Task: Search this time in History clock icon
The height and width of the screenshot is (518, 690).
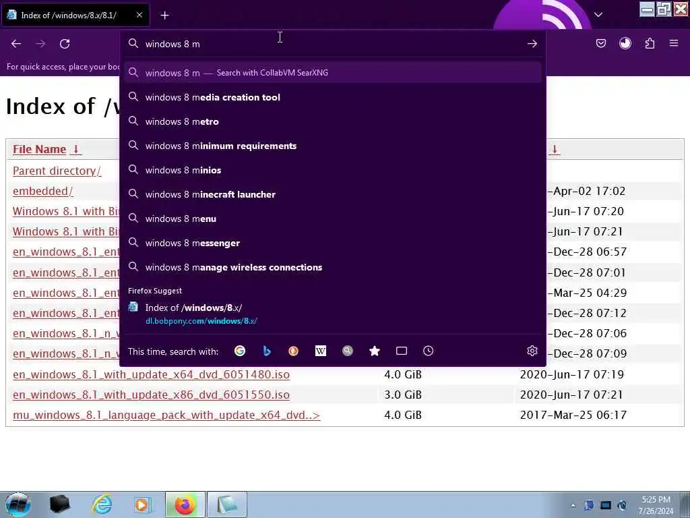Action: click(428, 351)
